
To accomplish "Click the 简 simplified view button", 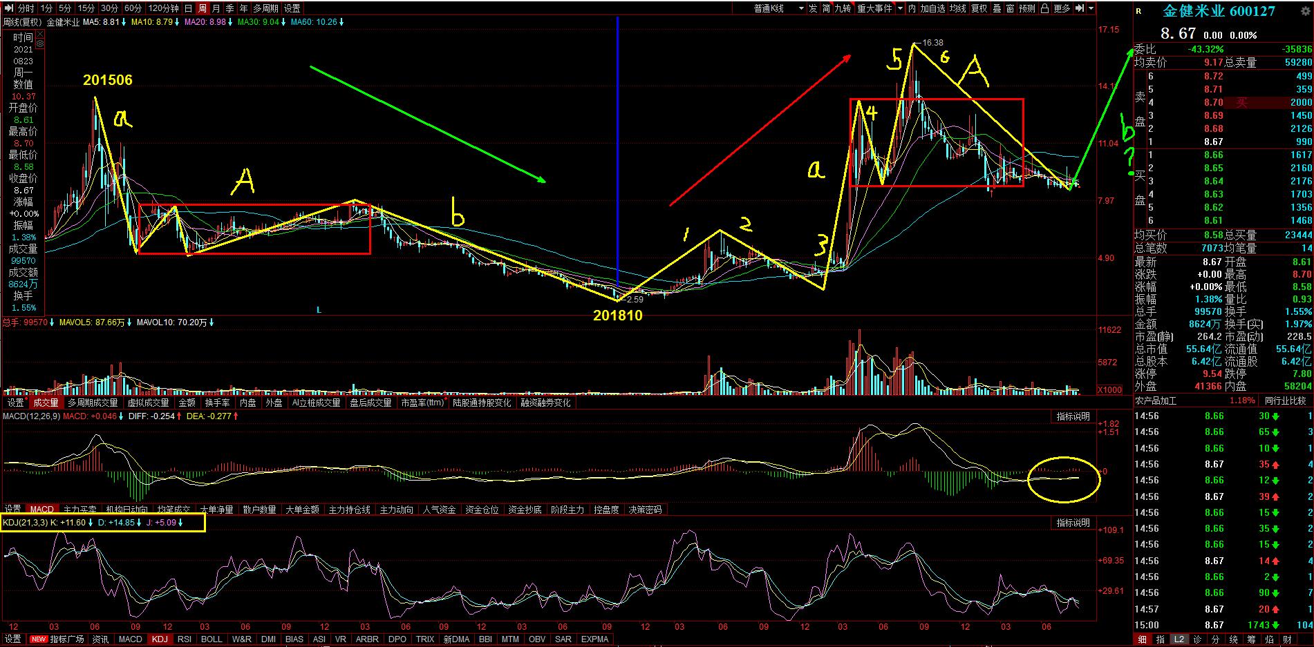I will pyautogui.click(x=826, y=8).
